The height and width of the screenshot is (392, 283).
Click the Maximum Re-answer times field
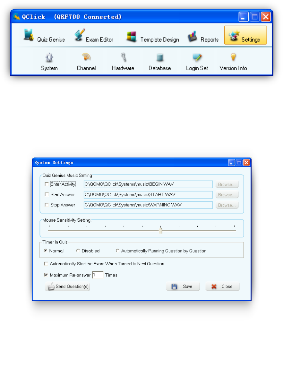98,275
